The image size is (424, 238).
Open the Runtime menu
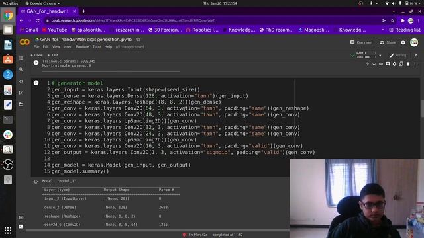(x=82, y=47)
